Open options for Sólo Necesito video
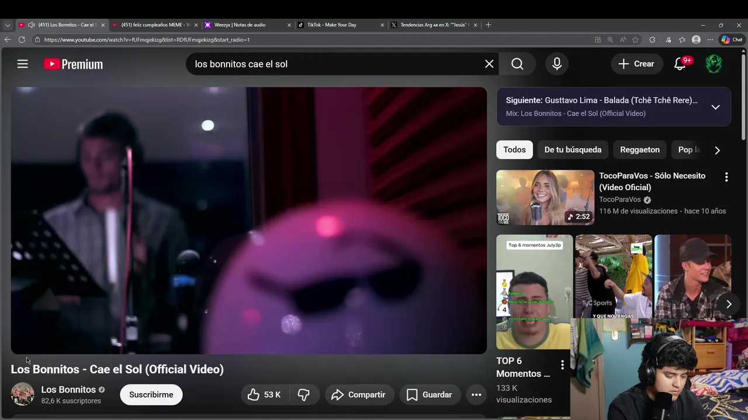The height and width of the screenshot is (420, 748). click(x=726, y=177)
